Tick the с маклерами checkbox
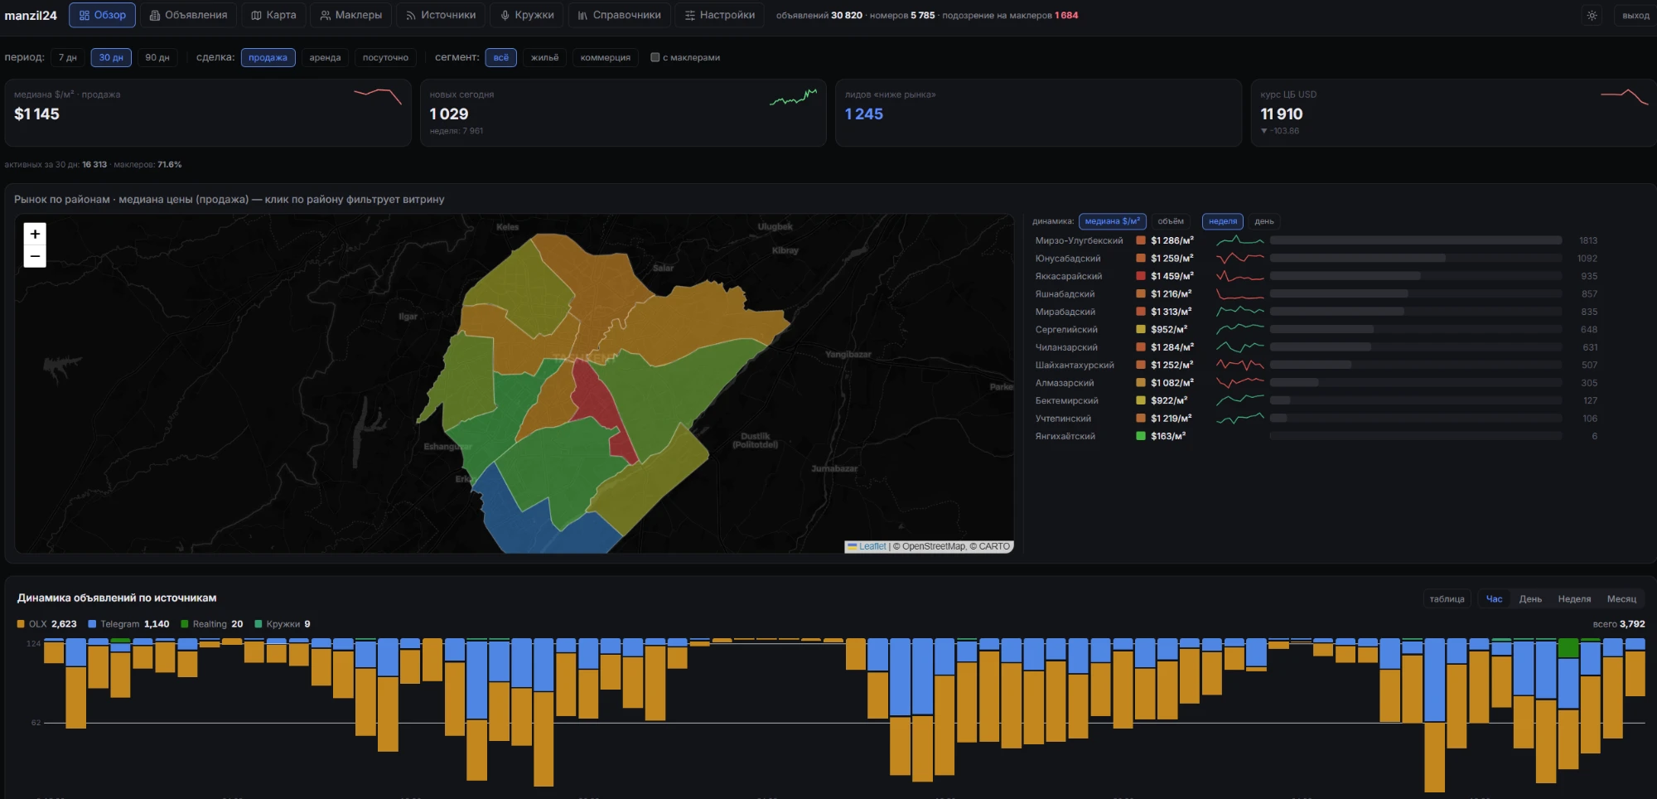 point(655,57)
